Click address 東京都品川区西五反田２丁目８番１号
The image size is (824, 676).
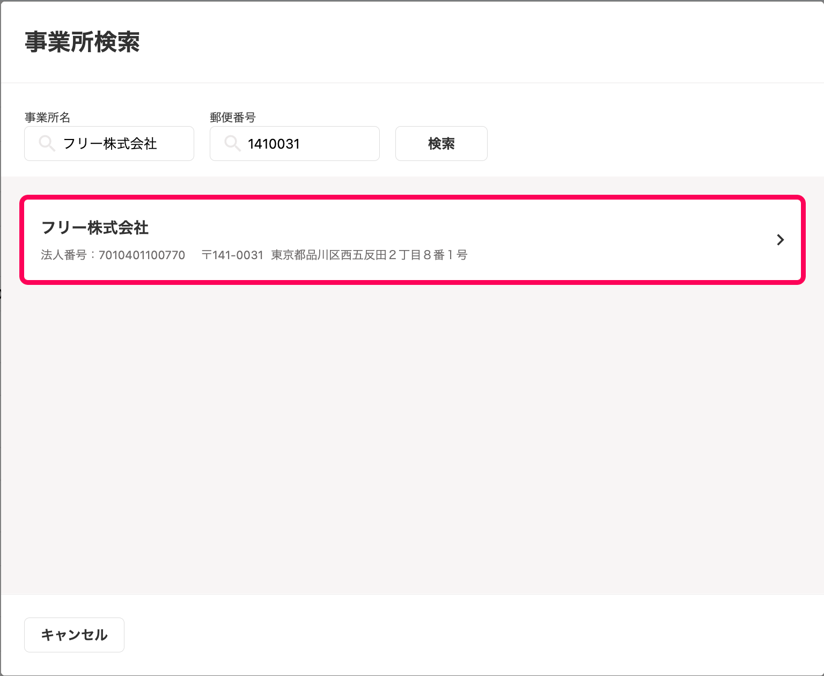369,255
